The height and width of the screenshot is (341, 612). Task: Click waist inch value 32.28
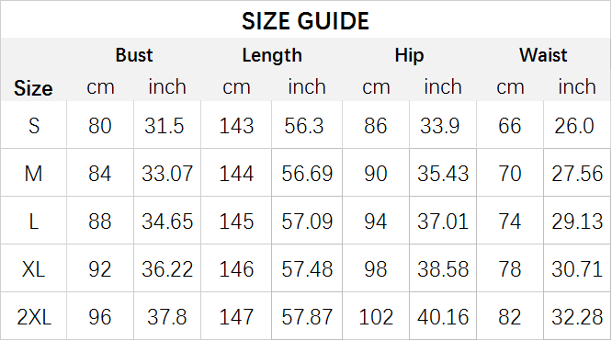(x=577, y=317)
